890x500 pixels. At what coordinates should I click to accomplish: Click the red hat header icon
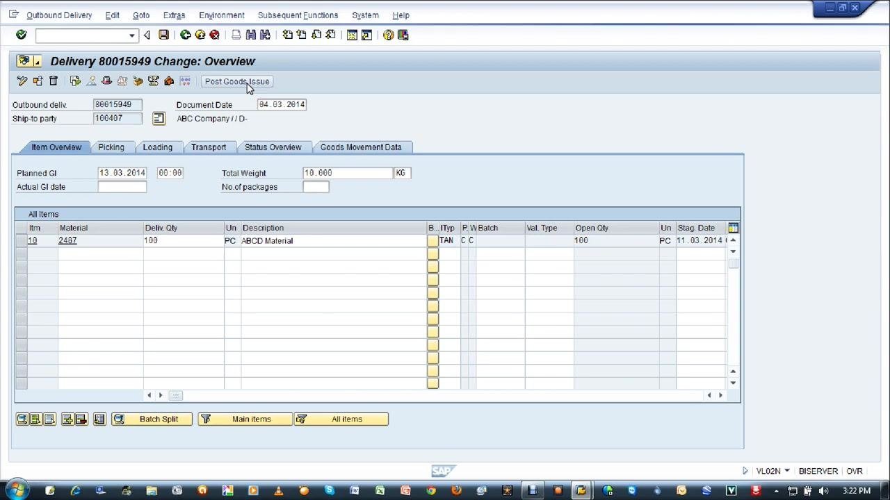(106, 81)
